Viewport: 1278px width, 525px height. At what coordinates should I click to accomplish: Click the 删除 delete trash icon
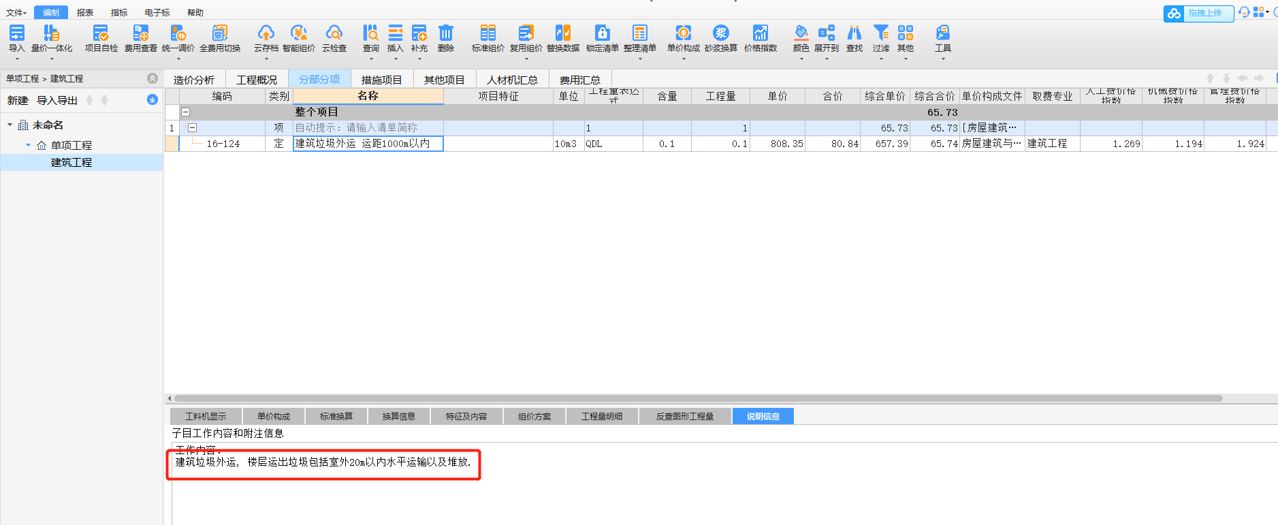[445, 33]
